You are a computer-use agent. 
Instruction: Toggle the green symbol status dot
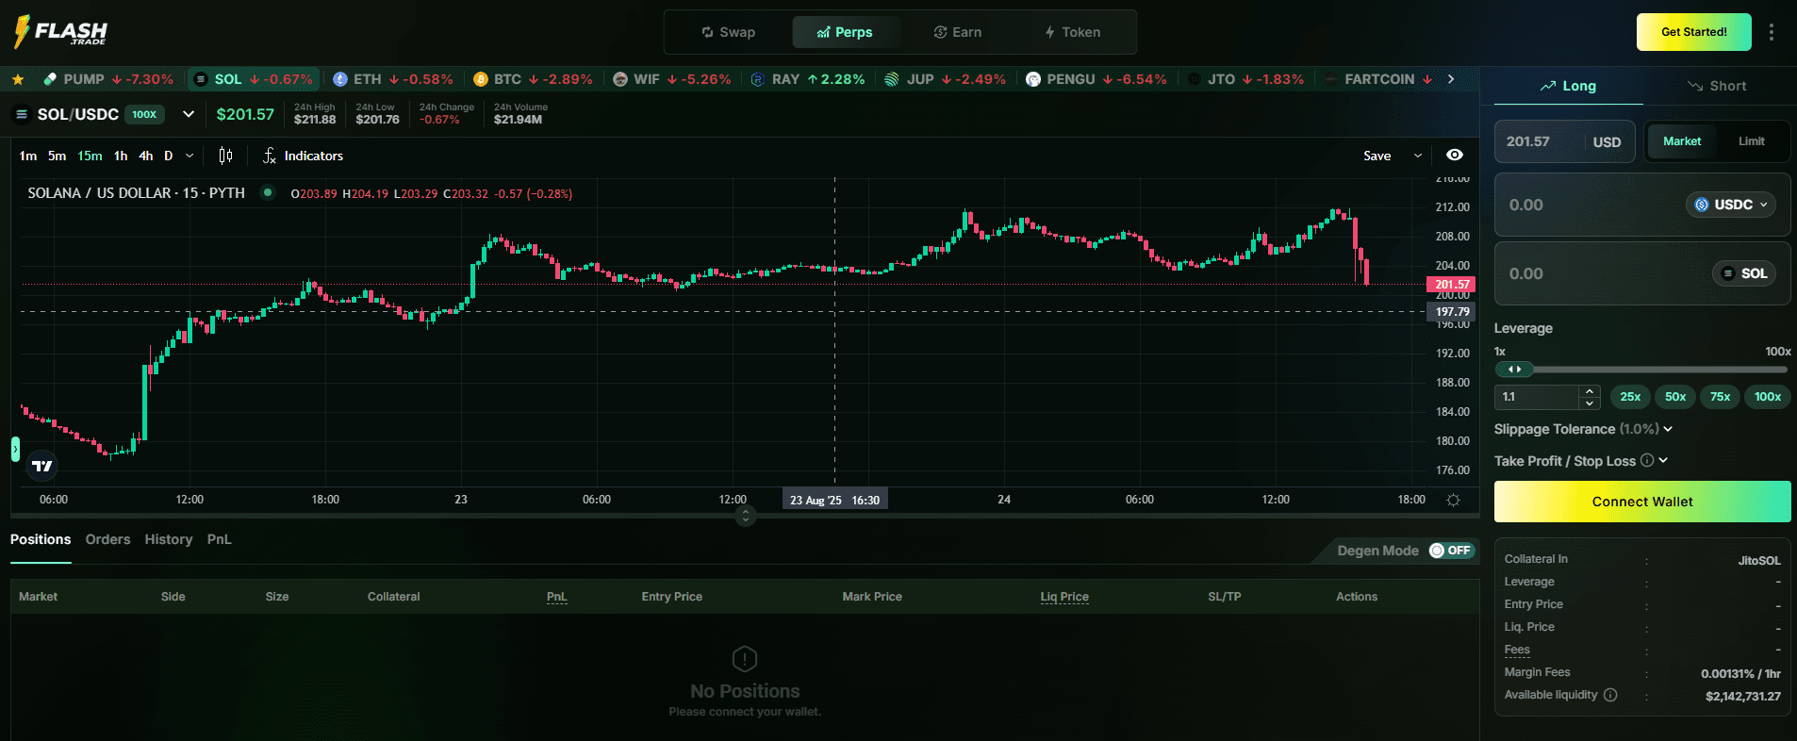point(268,192)
